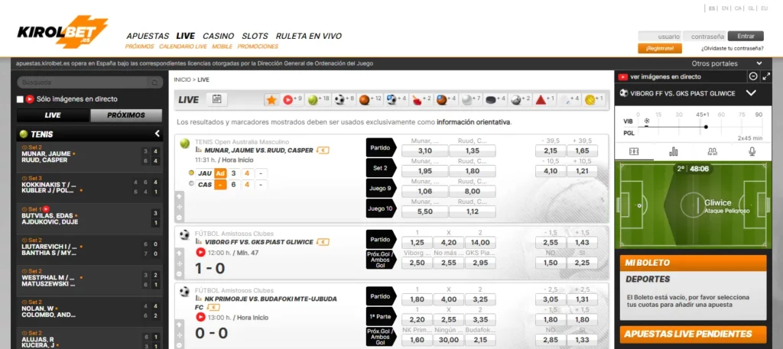Show lineups players tab in tracker
This screenshot has width=783, height=349.
pyautogui.click(x=713, y=151)
